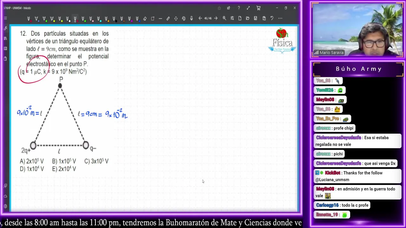Restore down the Inkodo window
Image resolution: width=406 pixels, height=228 pixels.
click(x=286, y=8)
